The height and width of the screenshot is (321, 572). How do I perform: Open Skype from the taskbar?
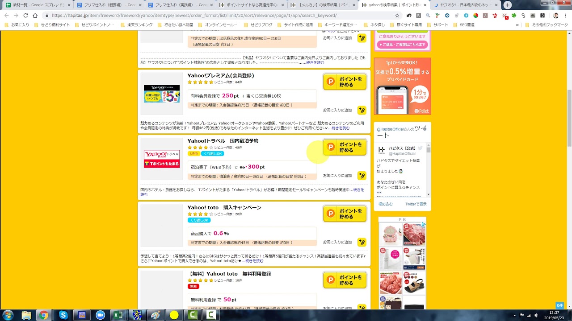[63, 315]
